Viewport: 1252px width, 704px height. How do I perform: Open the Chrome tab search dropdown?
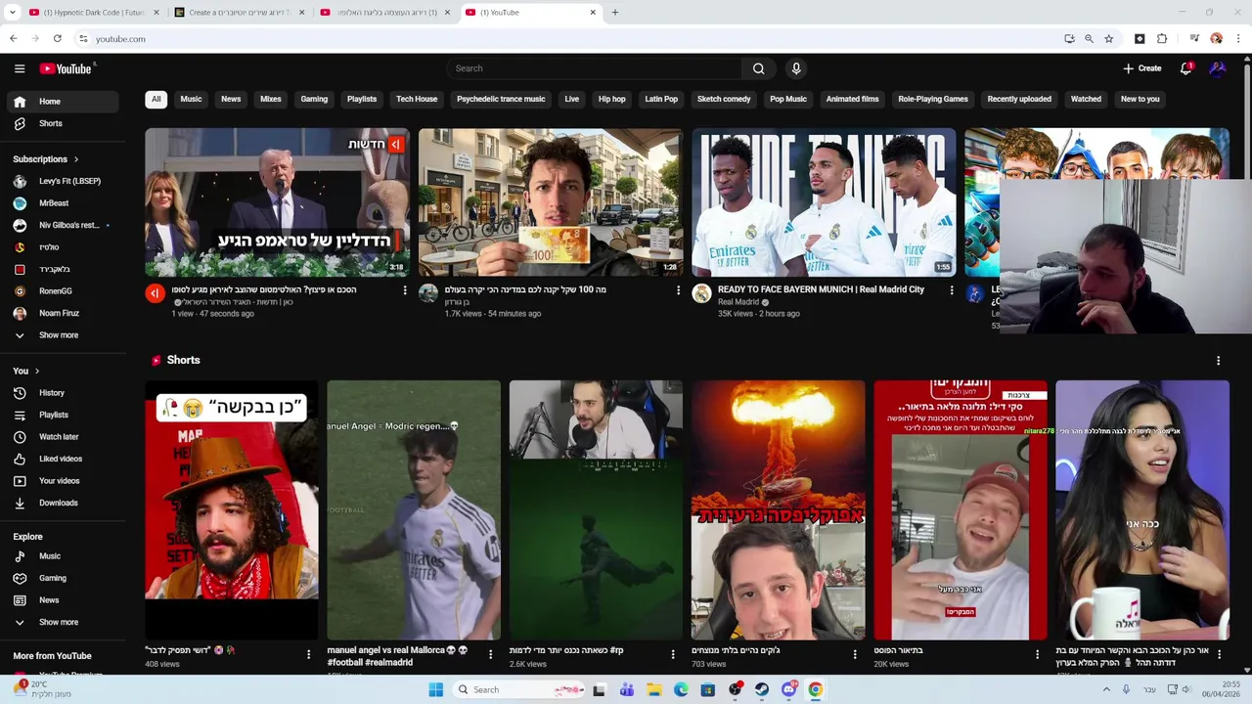click(13, 13)
